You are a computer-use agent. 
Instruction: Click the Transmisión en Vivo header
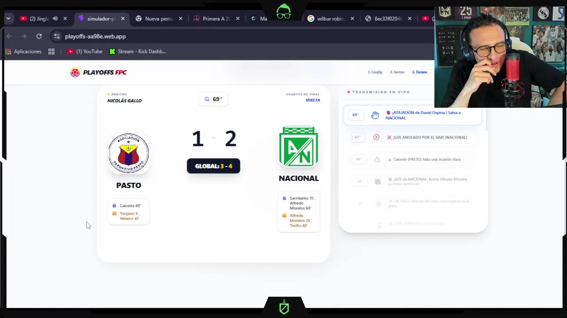[379, 92]
